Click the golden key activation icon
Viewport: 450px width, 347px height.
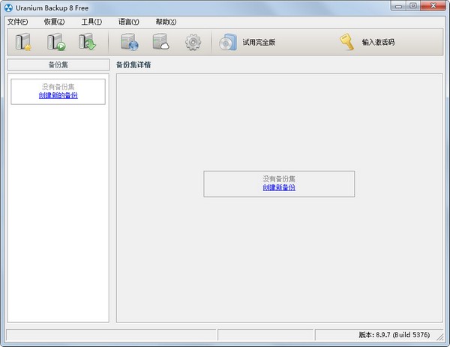346,42
